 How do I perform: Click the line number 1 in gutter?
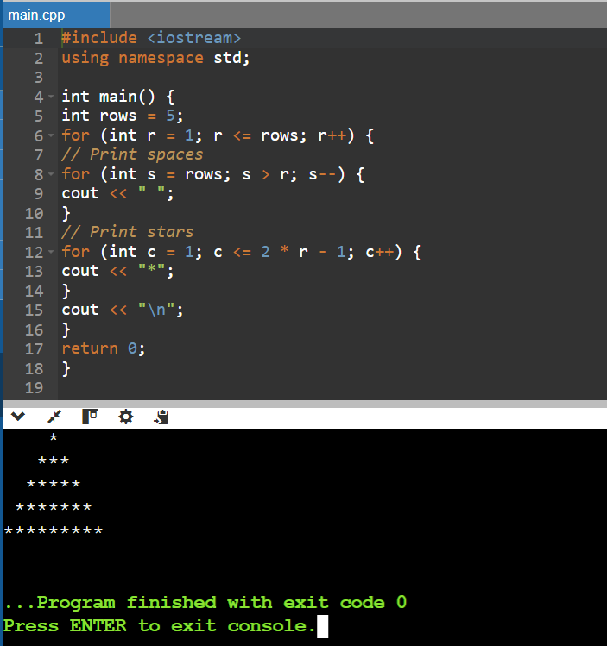click(39, 38)
